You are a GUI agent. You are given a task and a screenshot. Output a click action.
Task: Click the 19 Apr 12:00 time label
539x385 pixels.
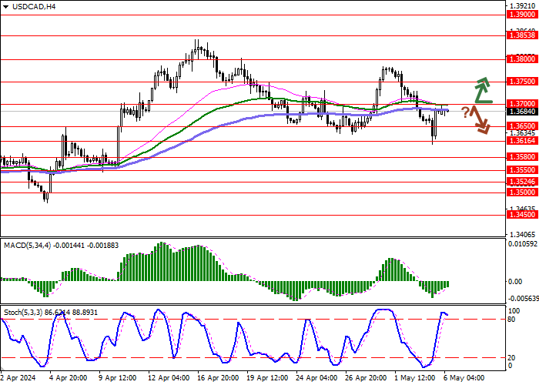[x=268, y=377]
